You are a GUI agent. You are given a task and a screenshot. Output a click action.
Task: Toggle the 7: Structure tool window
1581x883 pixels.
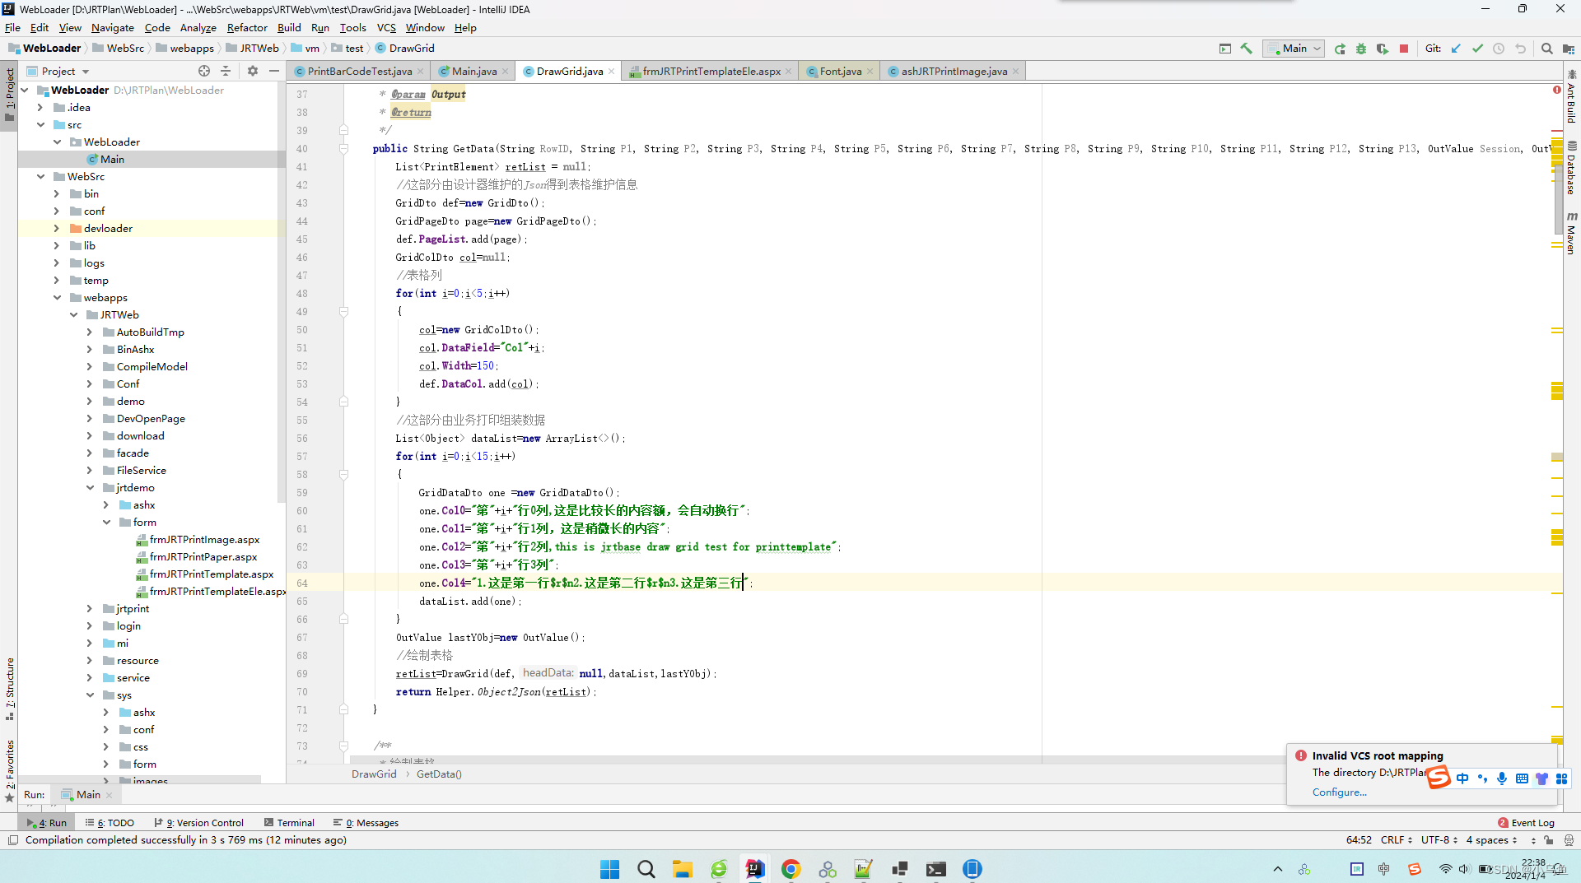click(9, 689)
